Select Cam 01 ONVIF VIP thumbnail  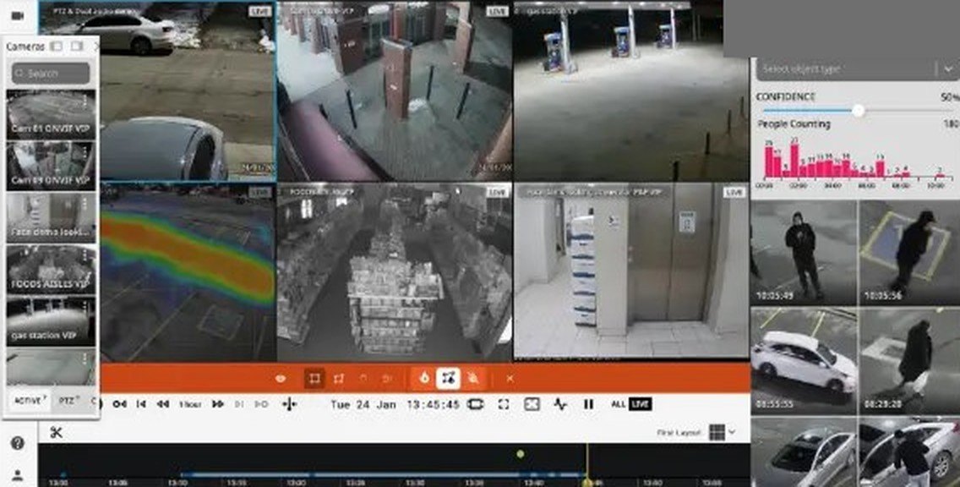pos(51,114)
